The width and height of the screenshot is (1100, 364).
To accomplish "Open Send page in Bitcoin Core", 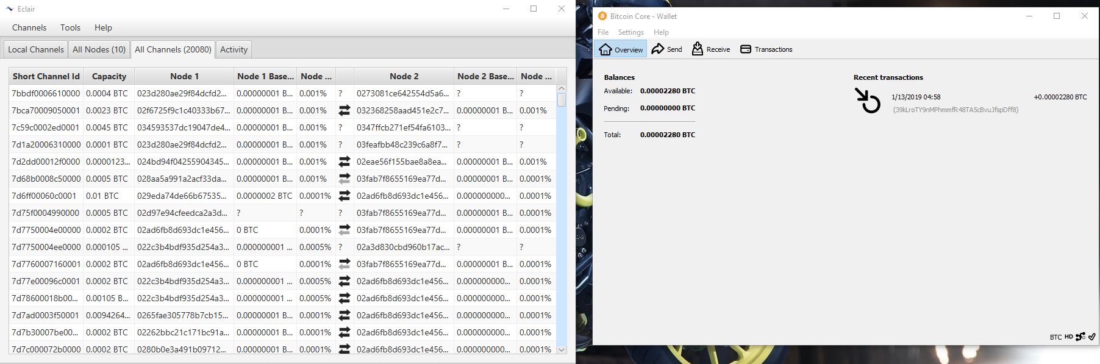I will pos(666,49).
